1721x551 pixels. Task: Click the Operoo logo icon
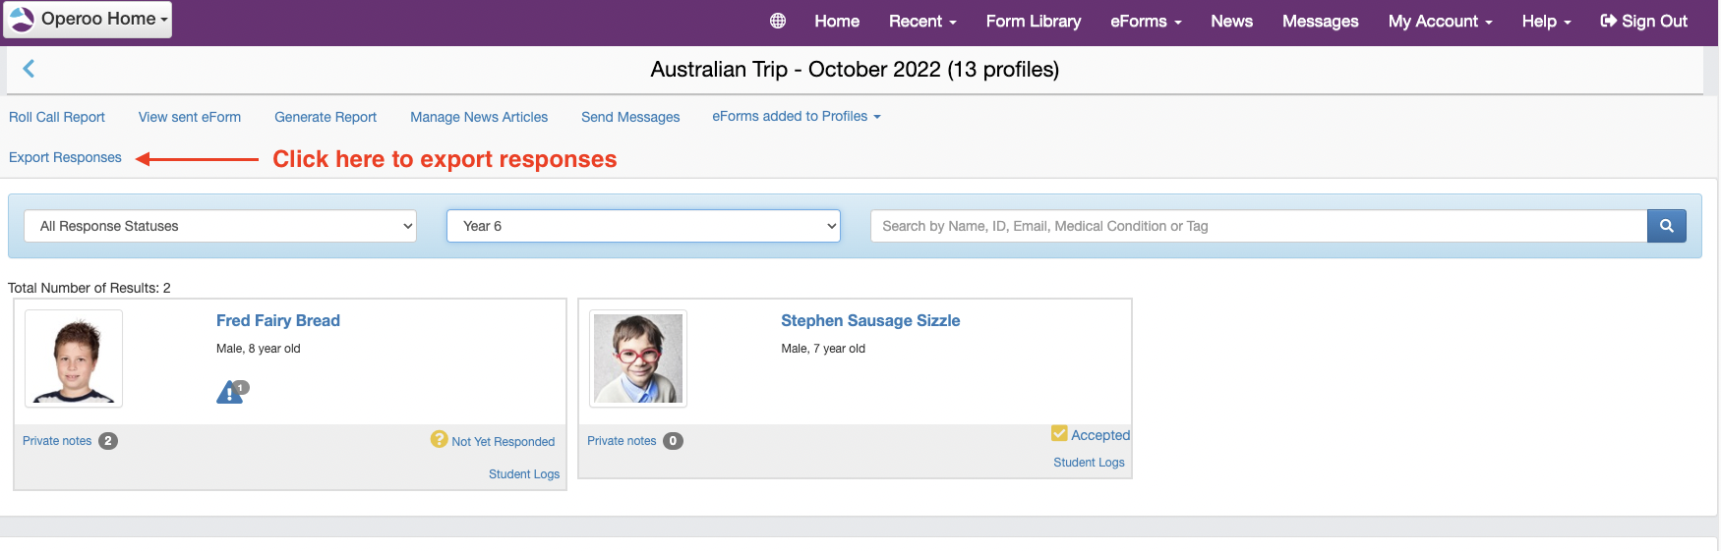click(22, 19)
